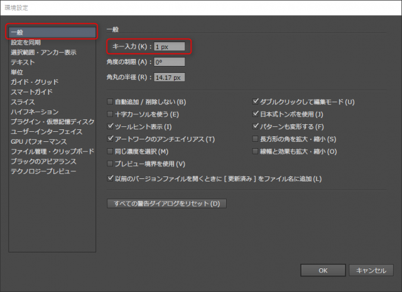Disable ツールヒント表示 checkbox

tap(111, 127)
